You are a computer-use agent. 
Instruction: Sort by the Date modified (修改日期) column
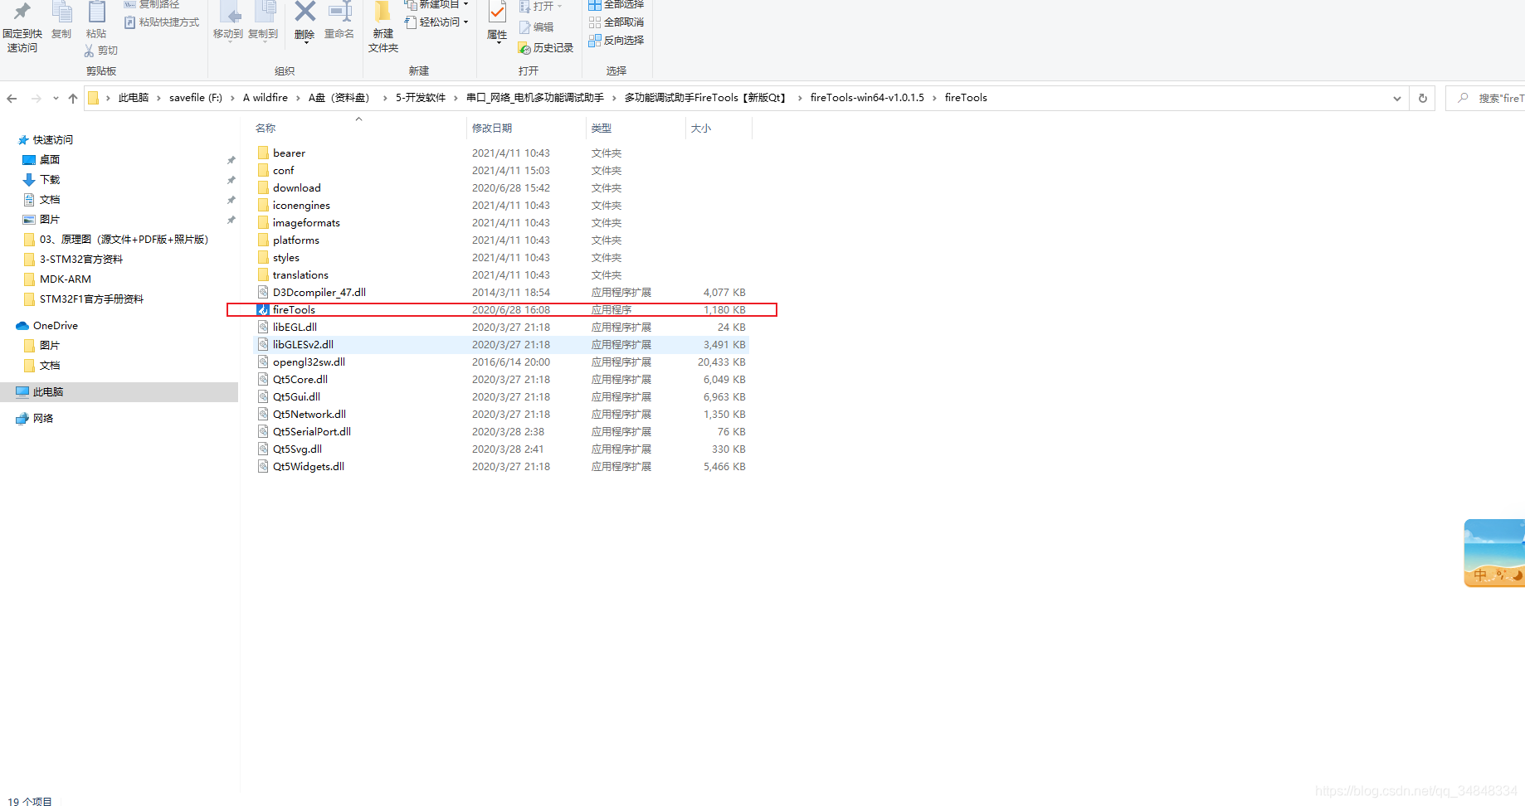pyautogui.click(x=492, y=129)
